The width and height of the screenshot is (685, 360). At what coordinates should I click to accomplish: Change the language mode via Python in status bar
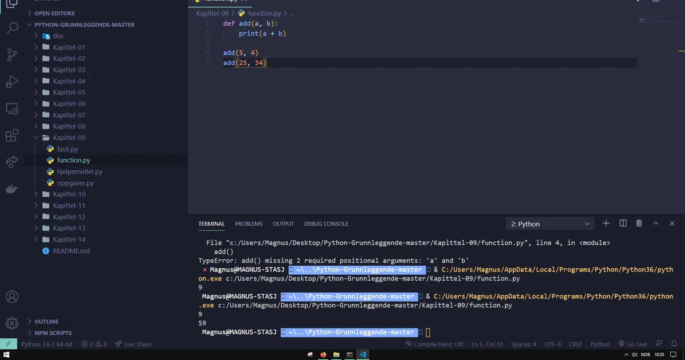pyautogui.click(x=600, y=344)
